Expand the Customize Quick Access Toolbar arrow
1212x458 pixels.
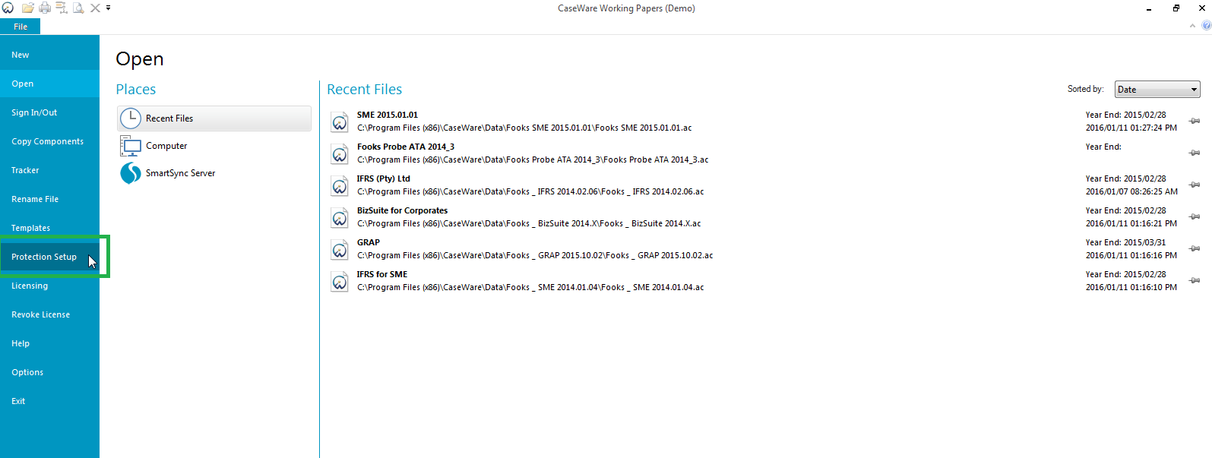tap(109, 8)
